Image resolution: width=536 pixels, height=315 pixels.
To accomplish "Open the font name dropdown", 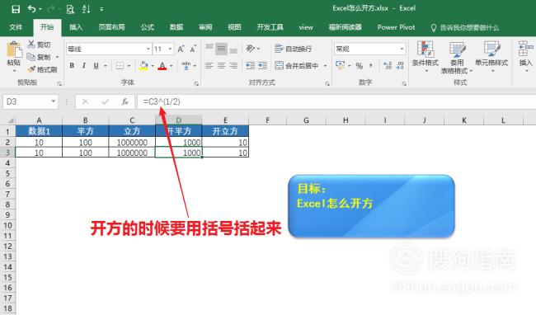I will (148, 49).
